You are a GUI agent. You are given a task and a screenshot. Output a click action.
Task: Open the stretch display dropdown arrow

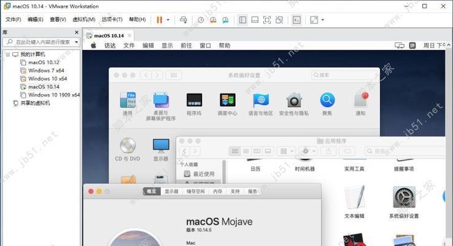(322, 20)
